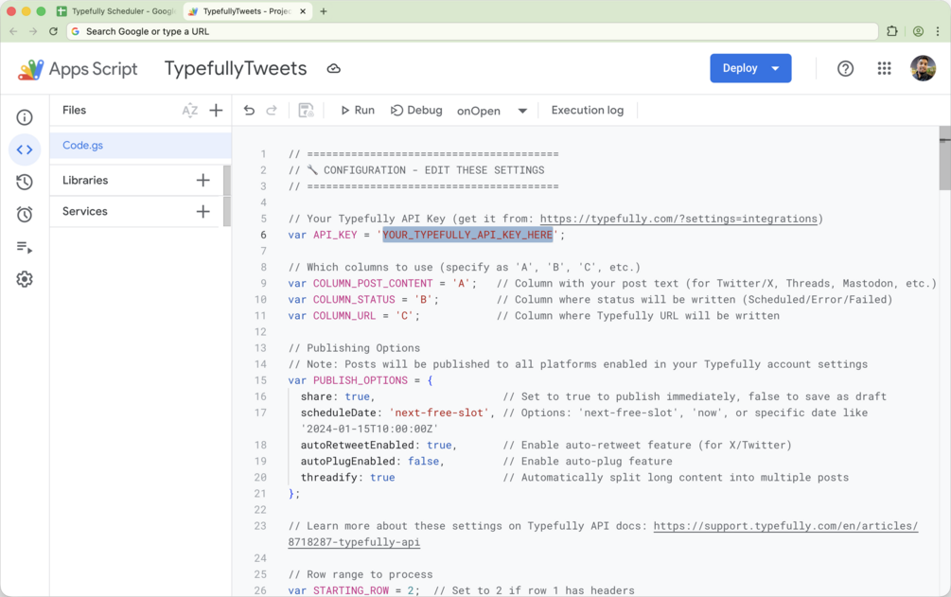Open the Deploy dropdown arrow
This screenshot has width=951, height=597.
[x=775, y=68]
